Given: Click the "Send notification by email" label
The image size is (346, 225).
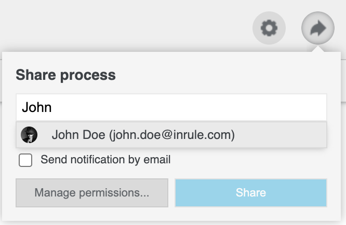Looking at the screenshot, I should coord(105,160).
